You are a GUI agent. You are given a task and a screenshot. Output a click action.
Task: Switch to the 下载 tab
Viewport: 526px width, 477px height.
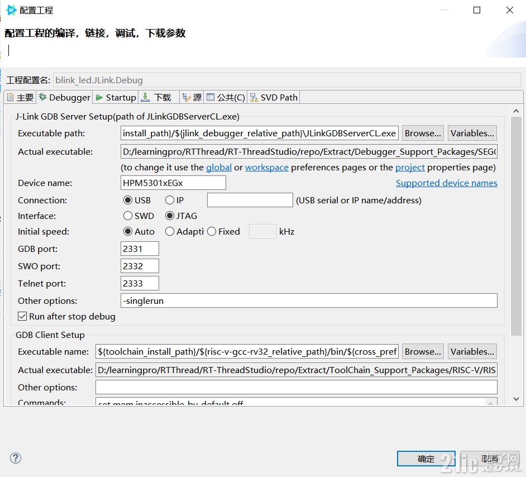(159, 97)
